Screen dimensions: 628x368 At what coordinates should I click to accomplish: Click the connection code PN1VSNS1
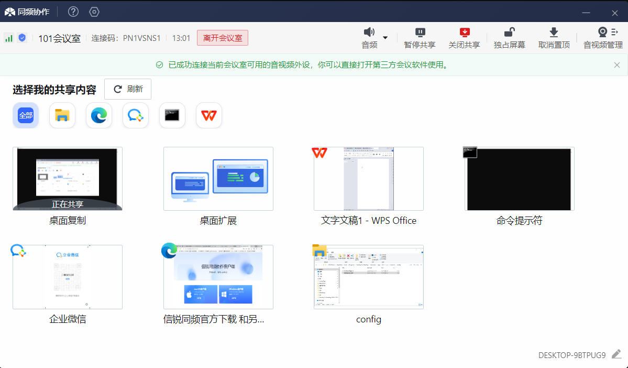click(142, 38)
